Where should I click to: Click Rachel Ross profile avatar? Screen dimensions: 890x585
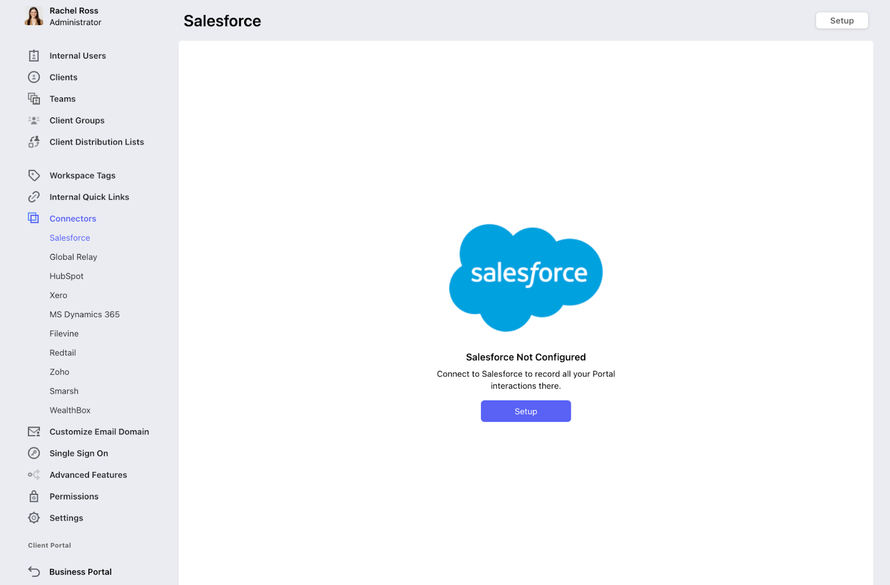click(x=34, y=16)
